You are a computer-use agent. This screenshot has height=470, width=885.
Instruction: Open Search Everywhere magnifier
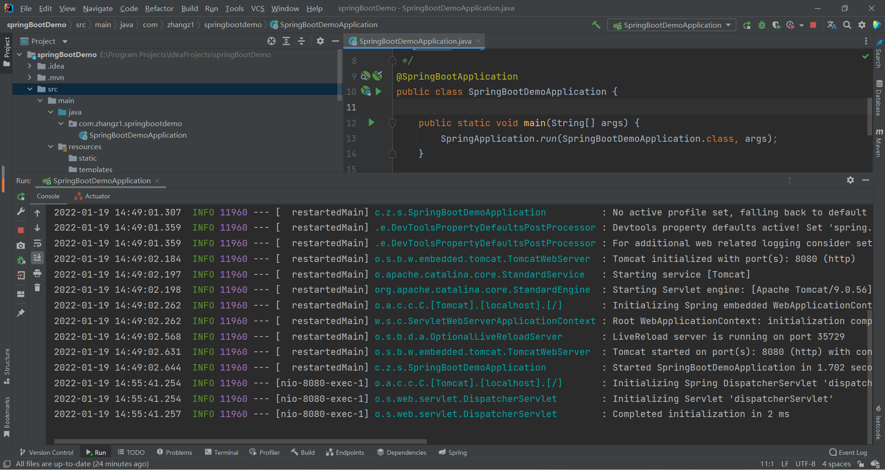click(x=847, y=25)
